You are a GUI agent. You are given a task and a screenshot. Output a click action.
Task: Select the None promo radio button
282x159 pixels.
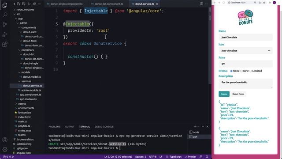click(x=231, y=71)
